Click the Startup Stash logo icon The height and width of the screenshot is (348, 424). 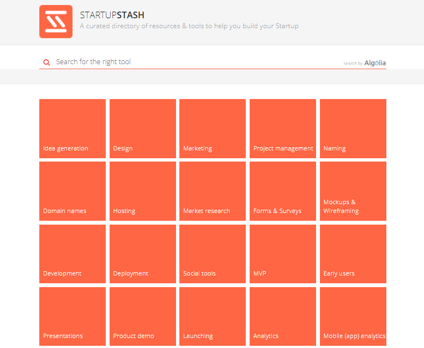coord(56,22)
